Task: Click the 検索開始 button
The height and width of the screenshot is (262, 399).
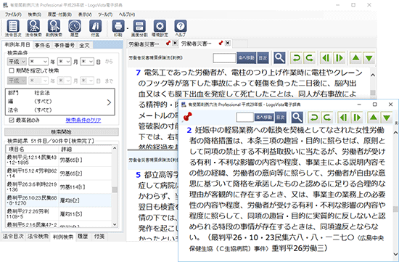Action: pos(62,131)
